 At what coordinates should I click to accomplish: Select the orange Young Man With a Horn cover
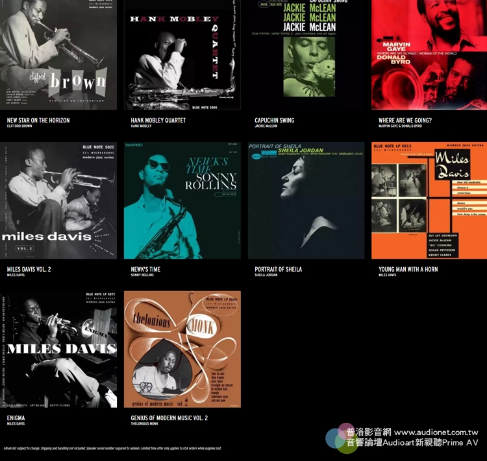[x=429, y=200]
